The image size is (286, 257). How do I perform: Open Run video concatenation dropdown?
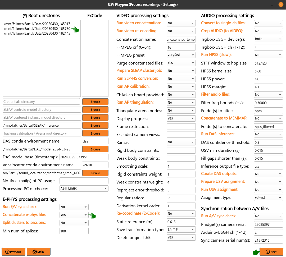tap(181, 23)
